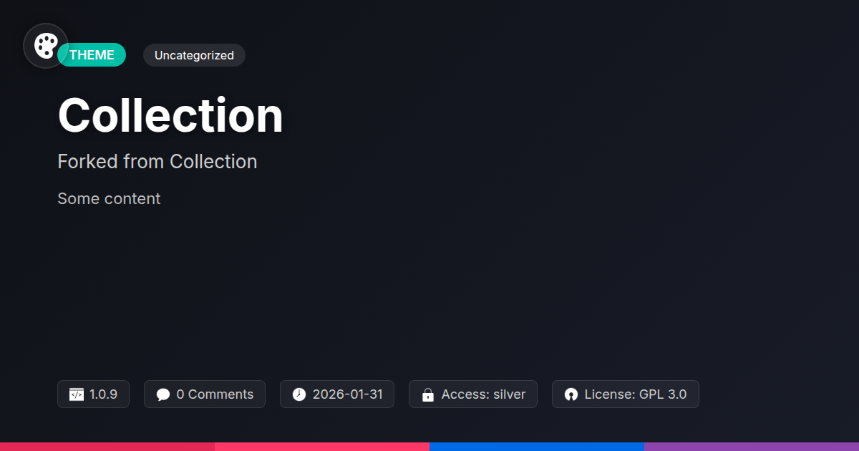Click the open source license icon
Image resolution: width=859 pixels, height=451 pixels.
click(571, 394)
